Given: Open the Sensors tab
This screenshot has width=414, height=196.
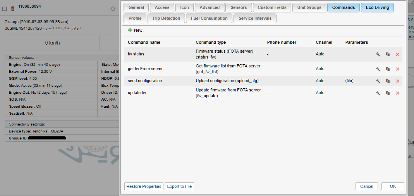Looking at the screenshot, I should (x=239, y=7).
